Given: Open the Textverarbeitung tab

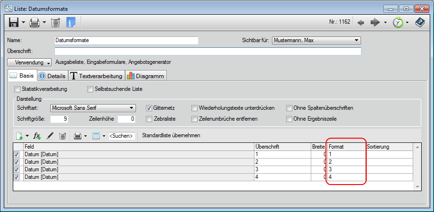Looking at the screenshot, I should [x=96, y=76].
